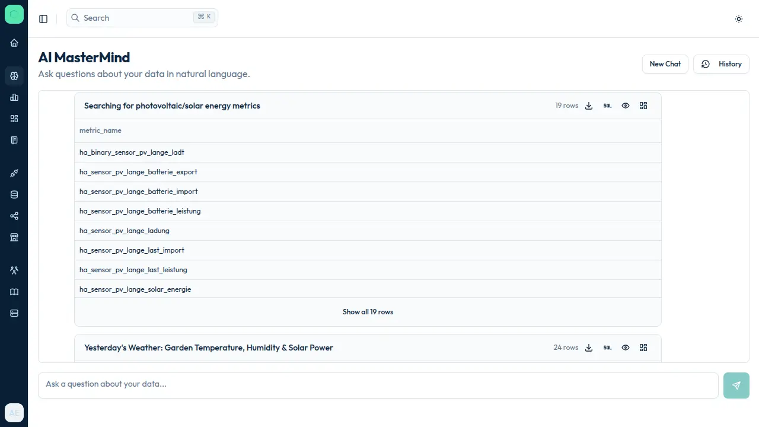Toggle visibility eye on Yesterday's Weather result

pos(626,348)
